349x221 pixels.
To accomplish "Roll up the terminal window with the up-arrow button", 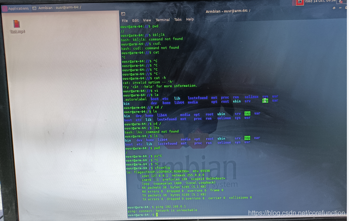I will coord(334,8).
